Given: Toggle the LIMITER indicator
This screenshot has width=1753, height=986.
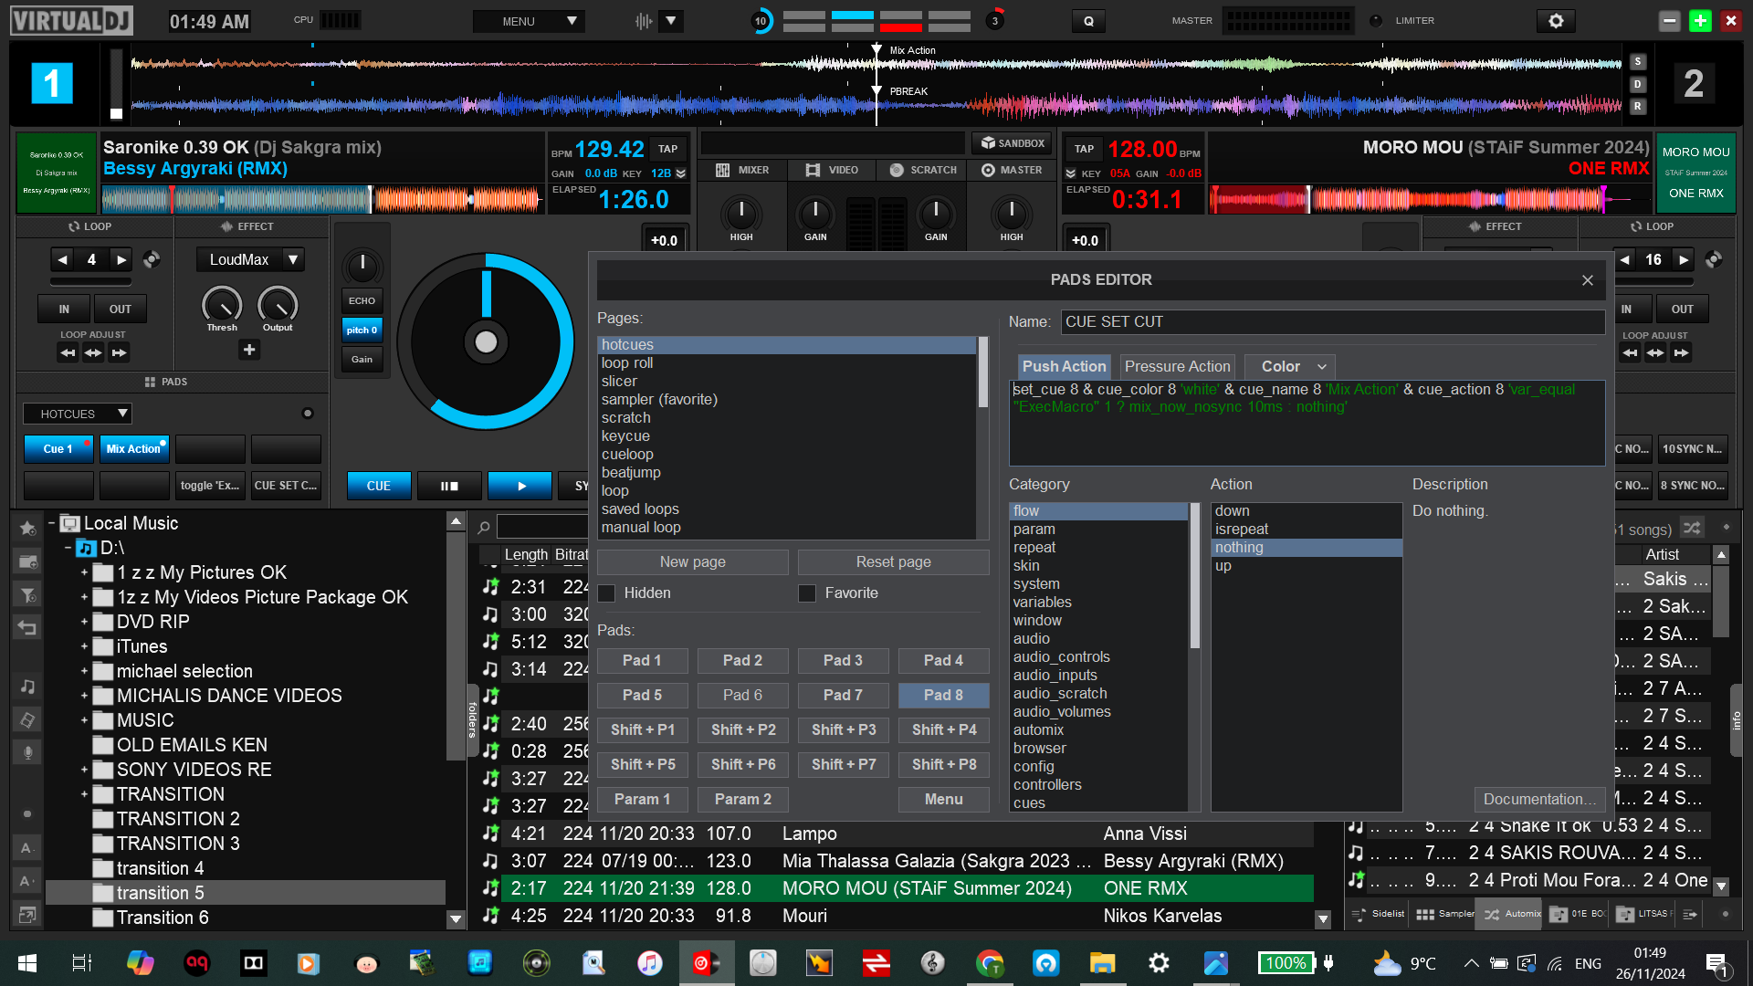Looking at the screenshot, I should click(x=1376, y=21).
